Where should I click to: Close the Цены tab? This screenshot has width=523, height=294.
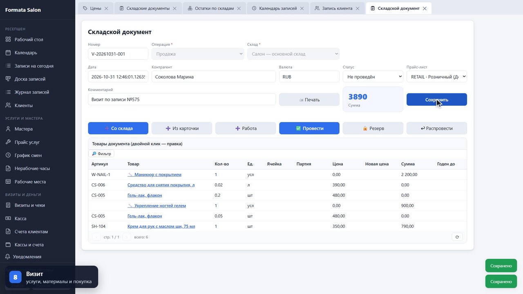pos(106,8)
